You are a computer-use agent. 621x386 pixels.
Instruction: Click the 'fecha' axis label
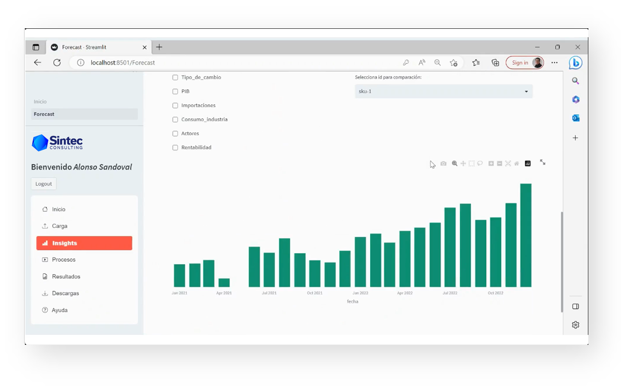tap(353, 302)
